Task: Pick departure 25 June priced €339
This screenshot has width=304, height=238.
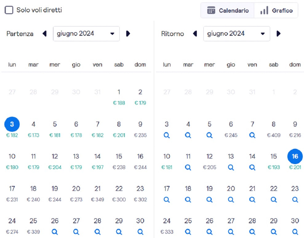Action: 33,226
